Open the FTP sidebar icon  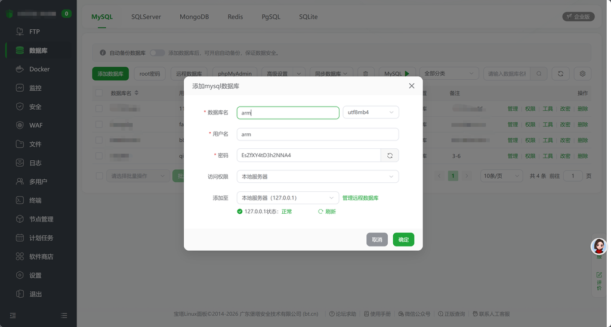click(20, 32)
